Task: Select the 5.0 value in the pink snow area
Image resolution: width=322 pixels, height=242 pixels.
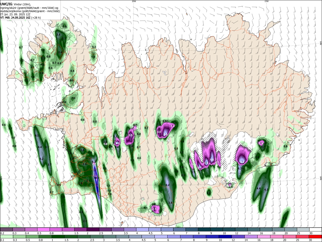Action: point(166,135)
